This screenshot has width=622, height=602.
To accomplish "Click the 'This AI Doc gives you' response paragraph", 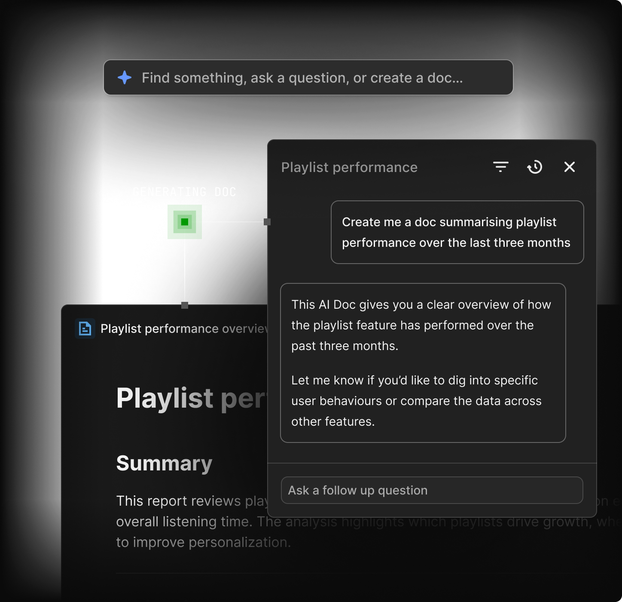I will (x=421, y=325).
